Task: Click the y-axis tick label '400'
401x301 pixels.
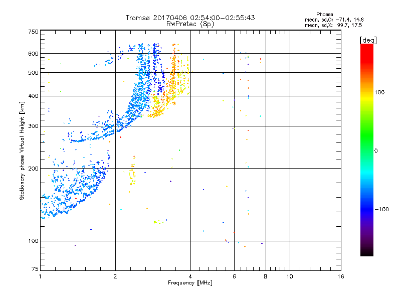Action: coord(33,96)
